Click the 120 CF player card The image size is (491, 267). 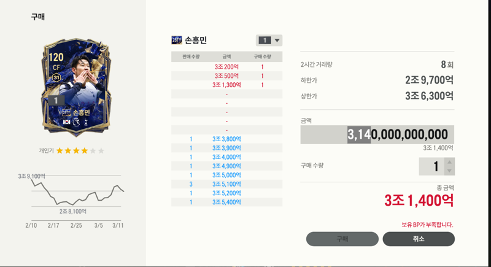(x=76, y=87)
